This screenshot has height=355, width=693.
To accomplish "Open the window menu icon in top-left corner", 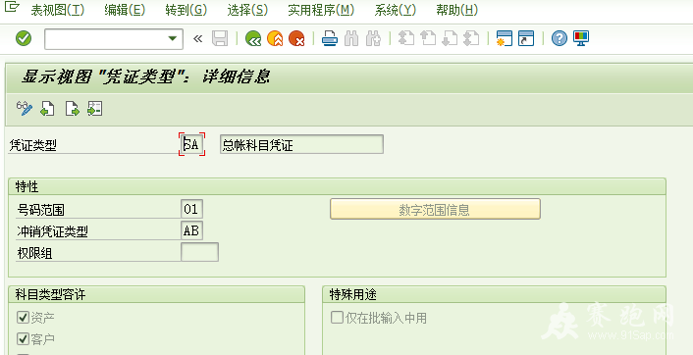I will (11, 8).
